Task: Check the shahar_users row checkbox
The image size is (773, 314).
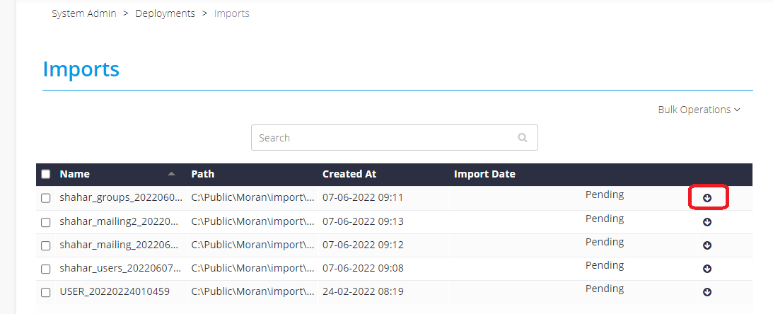Action: click(46, 269)
